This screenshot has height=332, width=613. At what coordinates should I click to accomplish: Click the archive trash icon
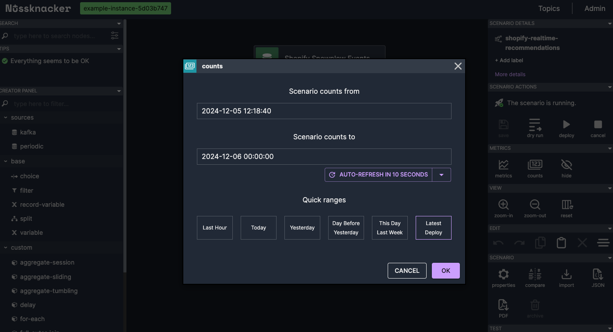click(535, 305)
